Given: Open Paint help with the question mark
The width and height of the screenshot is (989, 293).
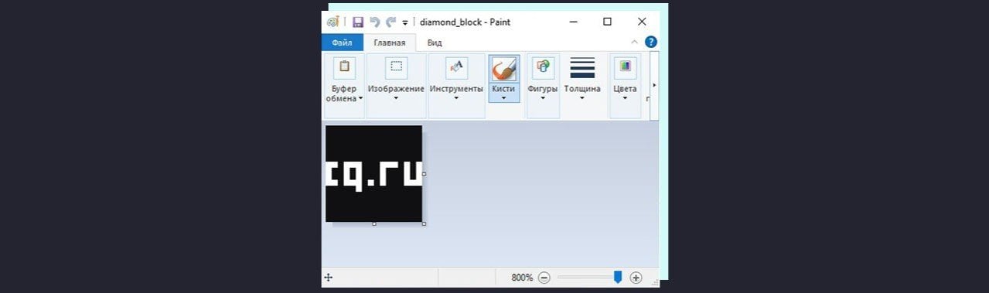Looking at the screenshot, I should tap(651, 42).
